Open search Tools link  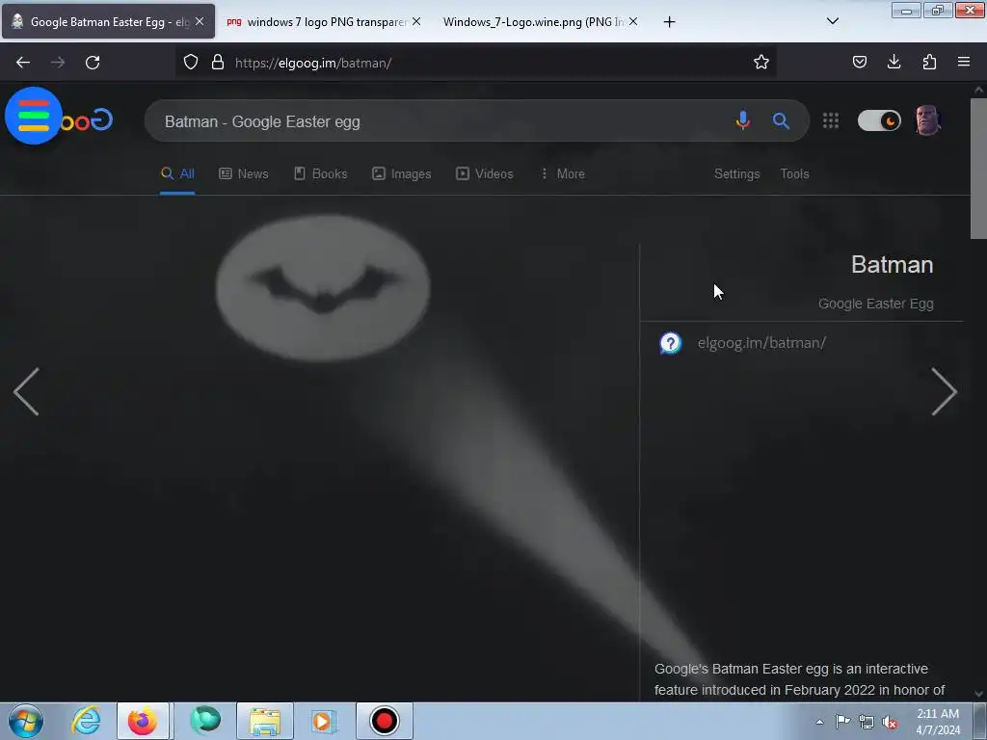point(794,174)
